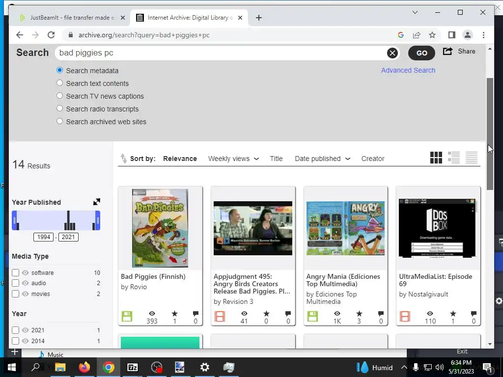Open File Explorer from the taskbar
The width and height of the screenshot is (503, 377).
pyautogui.click(x=60, y=367)
